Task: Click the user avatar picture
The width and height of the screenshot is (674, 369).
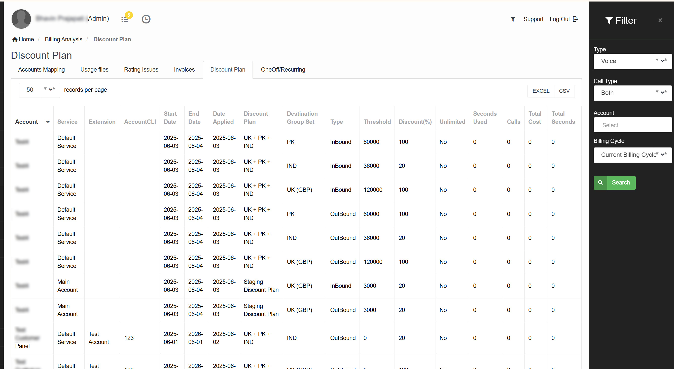Action: pos(21,19)
